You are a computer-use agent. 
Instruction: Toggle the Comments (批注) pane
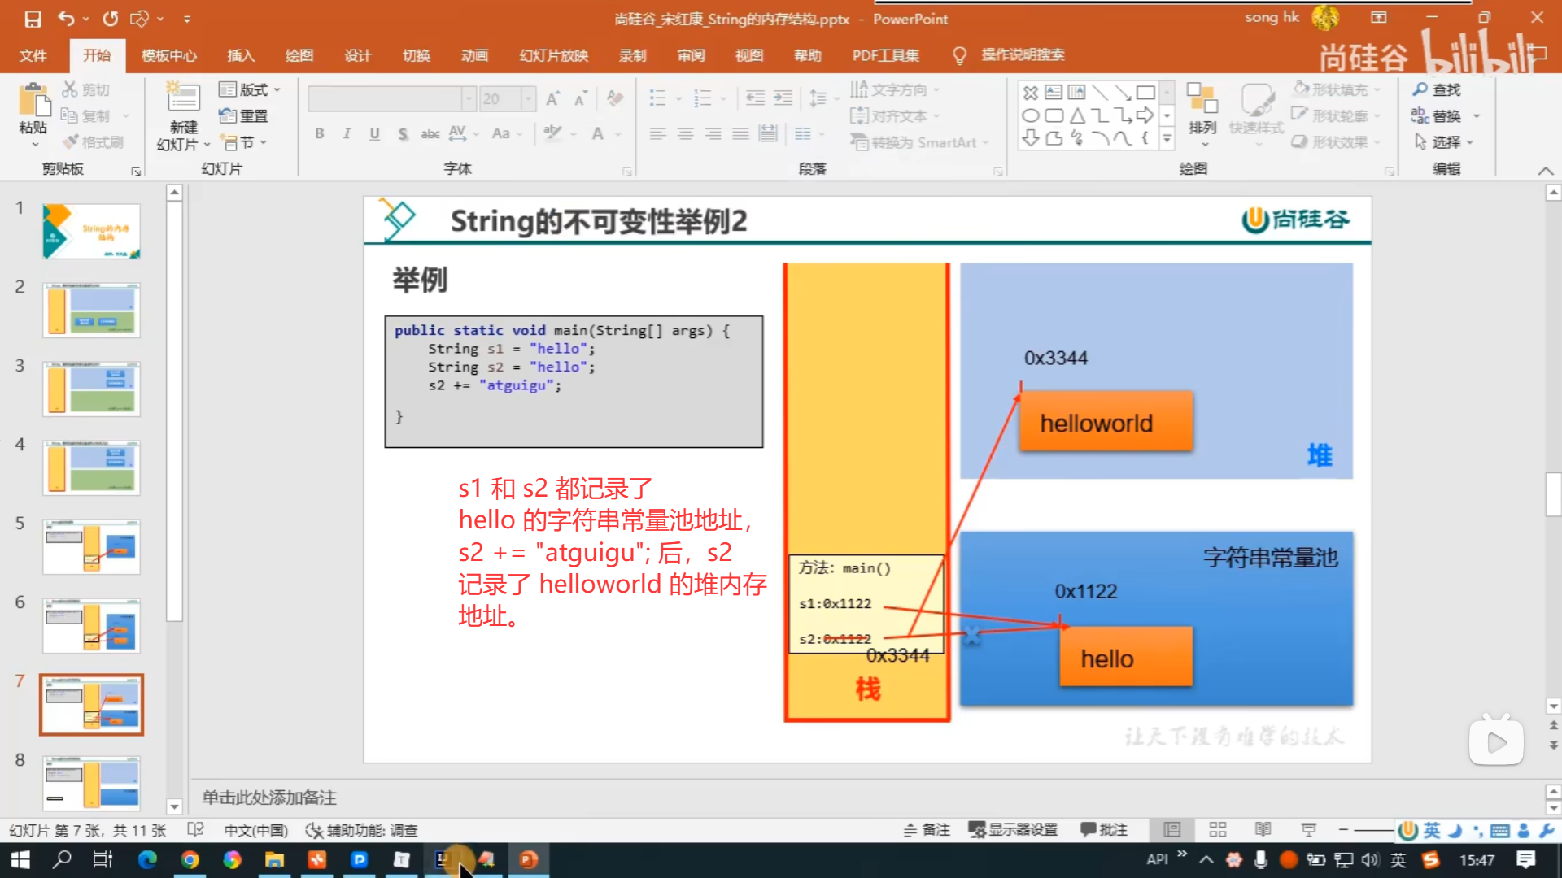tap(1104, 829)
